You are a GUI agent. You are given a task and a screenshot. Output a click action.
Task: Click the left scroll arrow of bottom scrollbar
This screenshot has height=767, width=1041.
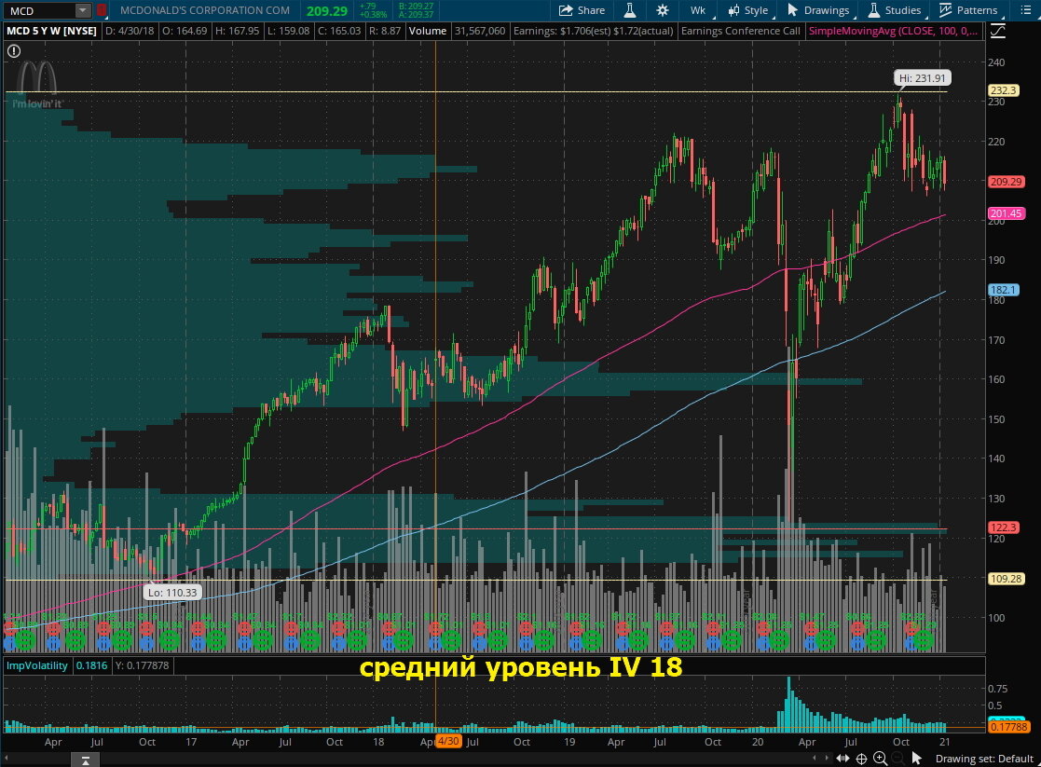coord(6,759)
